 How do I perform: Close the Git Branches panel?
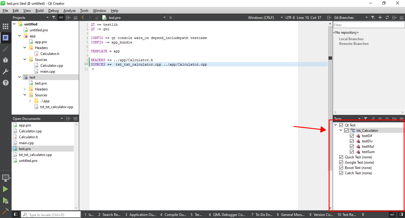pos(401,18)
